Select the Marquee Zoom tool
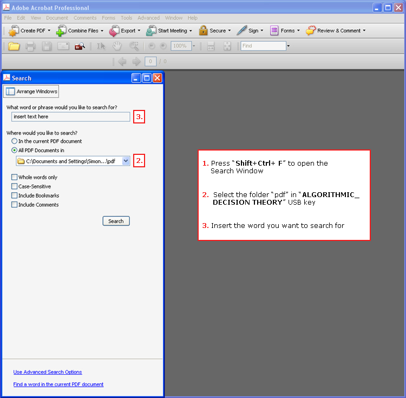This screenshot has width=406, height=398. [134, 47]
